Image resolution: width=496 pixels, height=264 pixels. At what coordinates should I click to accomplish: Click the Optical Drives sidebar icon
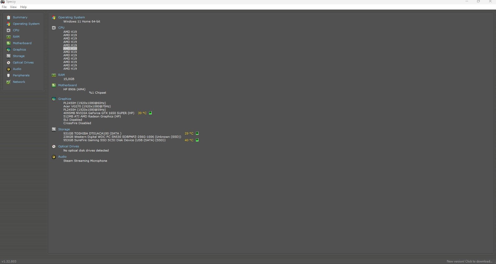tap(8, 62)
